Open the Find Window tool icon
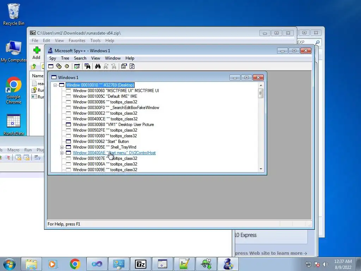361x271 pixels. pyautogui.click(x=87, y=66)
